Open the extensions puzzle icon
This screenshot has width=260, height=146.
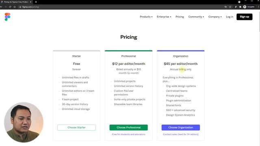pyautogui.click(x=240, y=7)
